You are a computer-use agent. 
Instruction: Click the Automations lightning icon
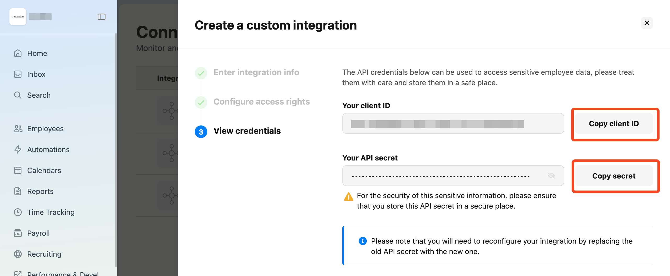click(18, 149)
